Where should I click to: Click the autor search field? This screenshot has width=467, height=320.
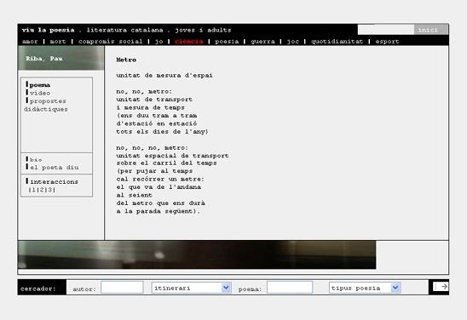click(122, 288)
